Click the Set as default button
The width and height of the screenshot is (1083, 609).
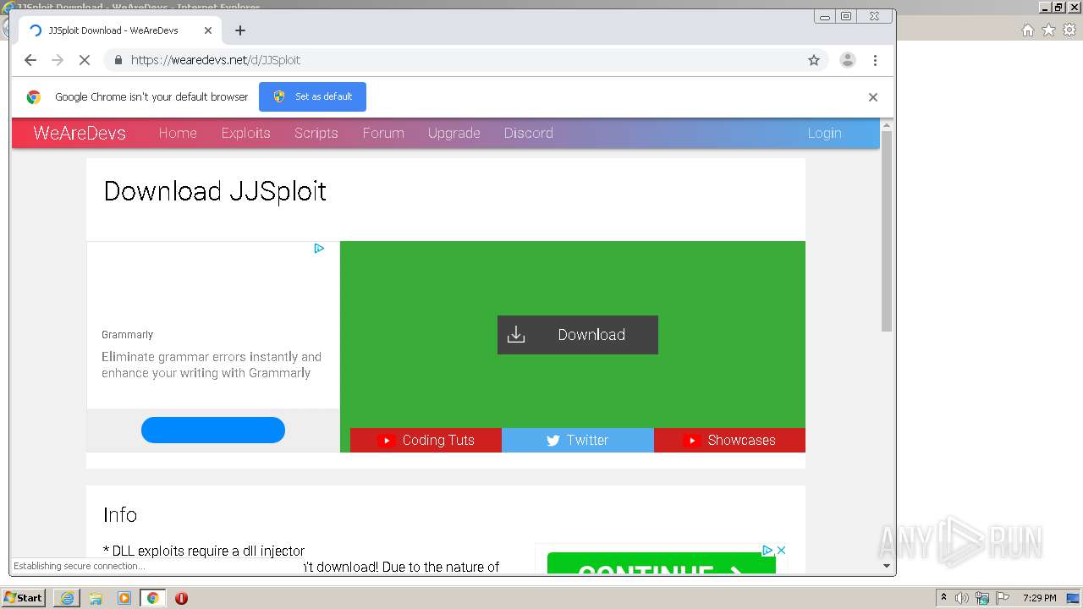pyautogui.click(x=313, y=96)
